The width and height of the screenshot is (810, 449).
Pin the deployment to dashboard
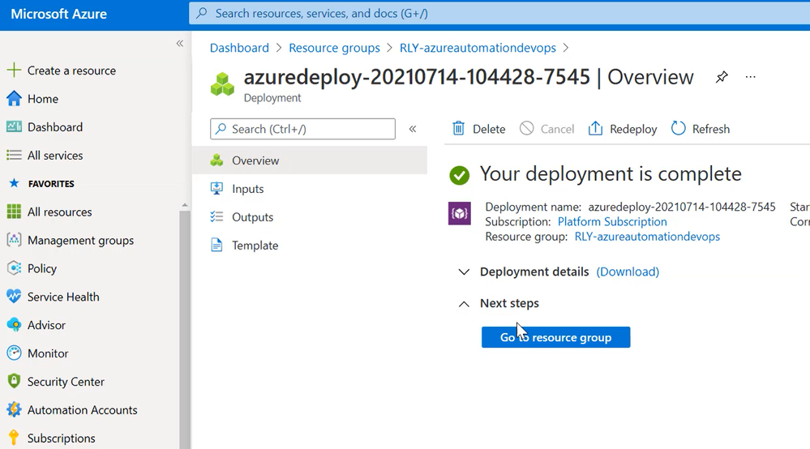(722, 78)
